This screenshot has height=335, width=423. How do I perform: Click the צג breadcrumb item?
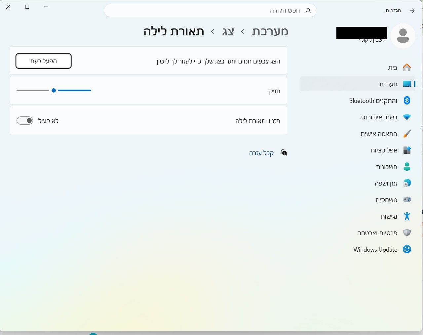pos(228,31)
